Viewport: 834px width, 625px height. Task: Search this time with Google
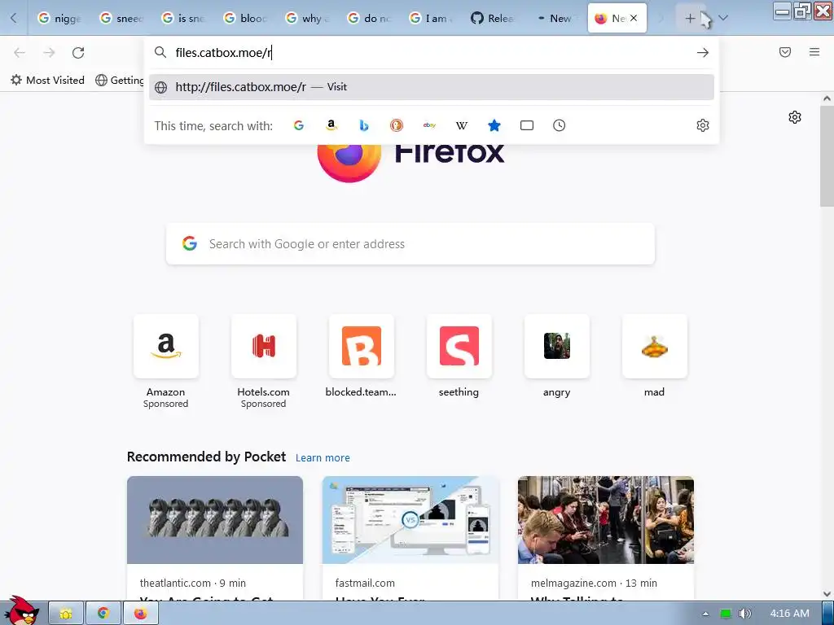tap(299, 125)
